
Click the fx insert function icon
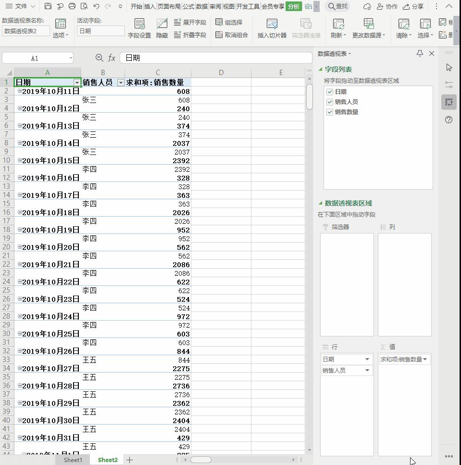[x=112, y=58]
